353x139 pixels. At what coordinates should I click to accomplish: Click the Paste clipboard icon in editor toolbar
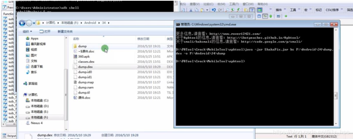point(202,10)
